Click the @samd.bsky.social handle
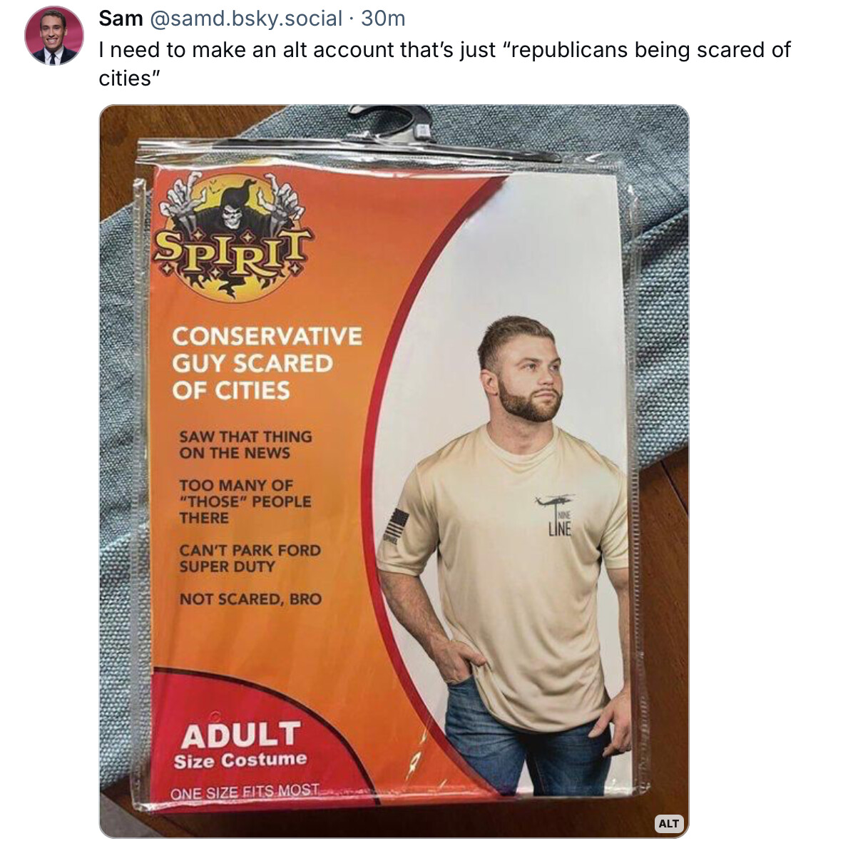Image resolution: width=853 pixels, height=841 pixels. 245,19
